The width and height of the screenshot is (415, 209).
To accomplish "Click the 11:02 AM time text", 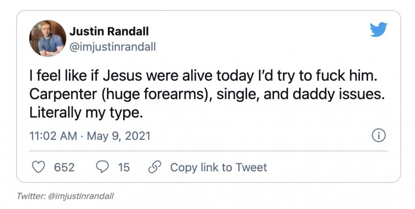I will click(53, 136).
